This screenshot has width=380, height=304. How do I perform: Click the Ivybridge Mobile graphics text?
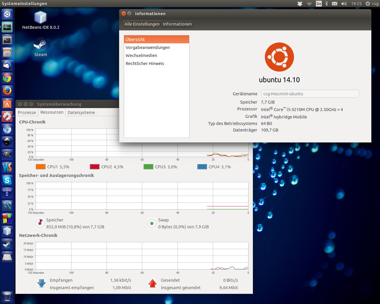click(284, 117)
